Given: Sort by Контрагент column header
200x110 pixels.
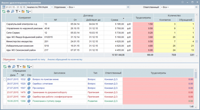Looking at the screenshot, I should [x=24, y=18].
